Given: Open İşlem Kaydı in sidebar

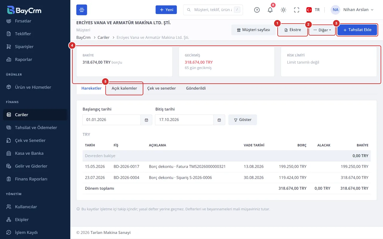Looking at the screenshot, I should coord(35,232).
